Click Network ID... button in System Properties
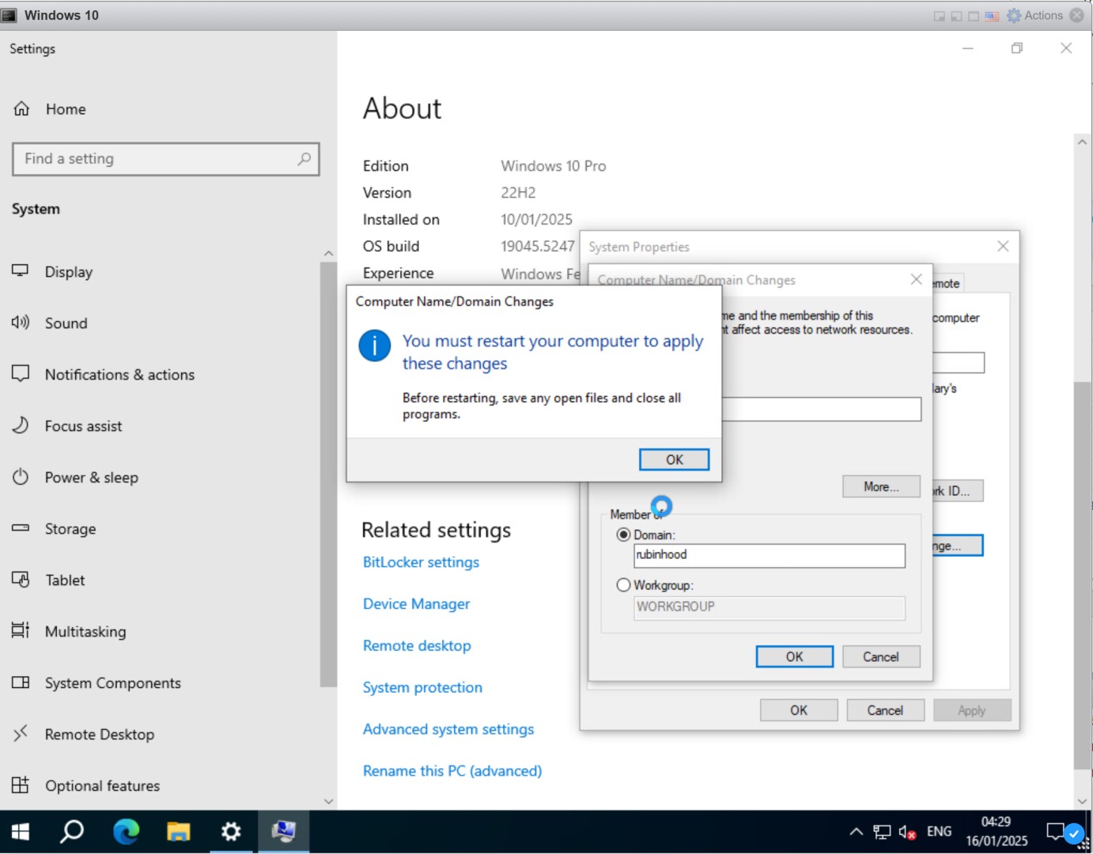 click(958, 491)
